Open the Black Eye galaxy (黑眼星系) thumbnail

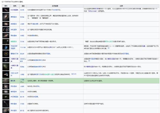(6, 17)
